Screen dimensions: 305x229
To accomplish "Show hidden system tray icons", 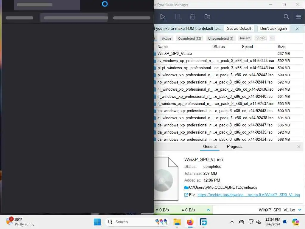I will tap(232, 222).
